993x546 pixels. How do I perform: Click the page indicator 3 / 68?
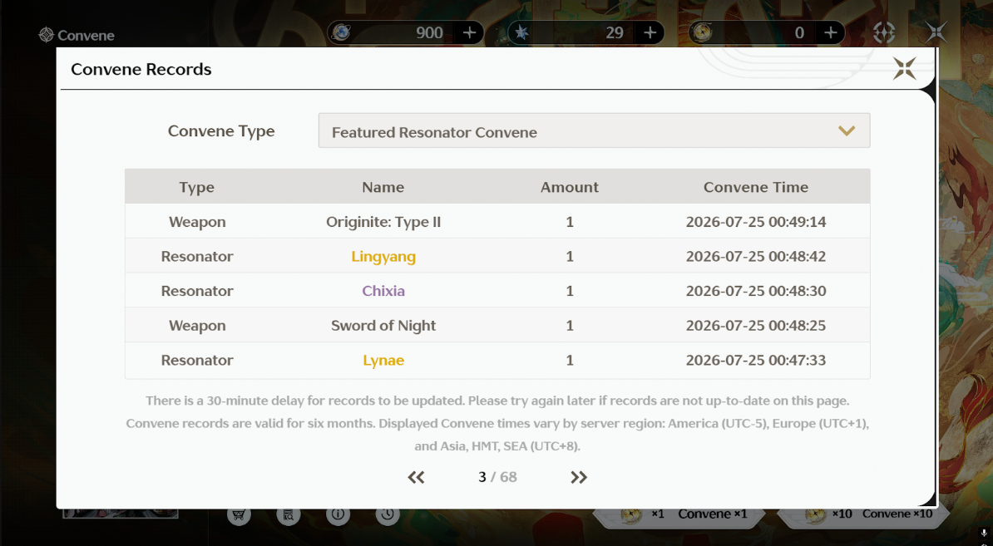(498, 477)
